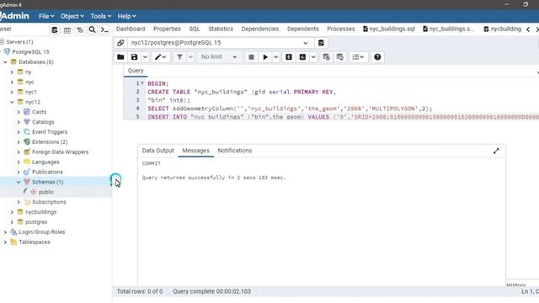Click the rollback transaction icon

tap(340, 57)
